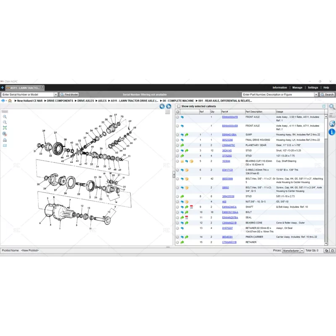Toggle the callout selector for FRONT AXLE row
The width and height of the screenshot is (336, 336).
[x=177, y=117]
